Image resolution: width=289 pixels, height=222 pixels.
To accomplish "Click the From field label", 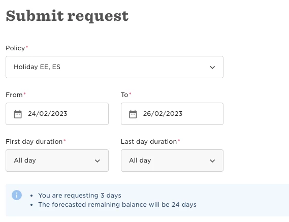I will (x=14, y=95).
